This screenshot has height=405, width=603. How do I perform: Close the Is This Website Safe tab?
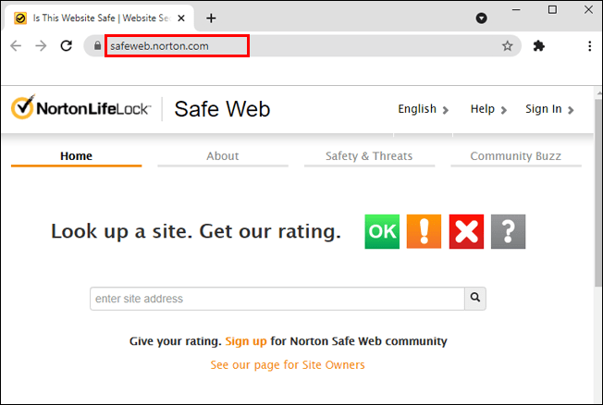[181, 18]
